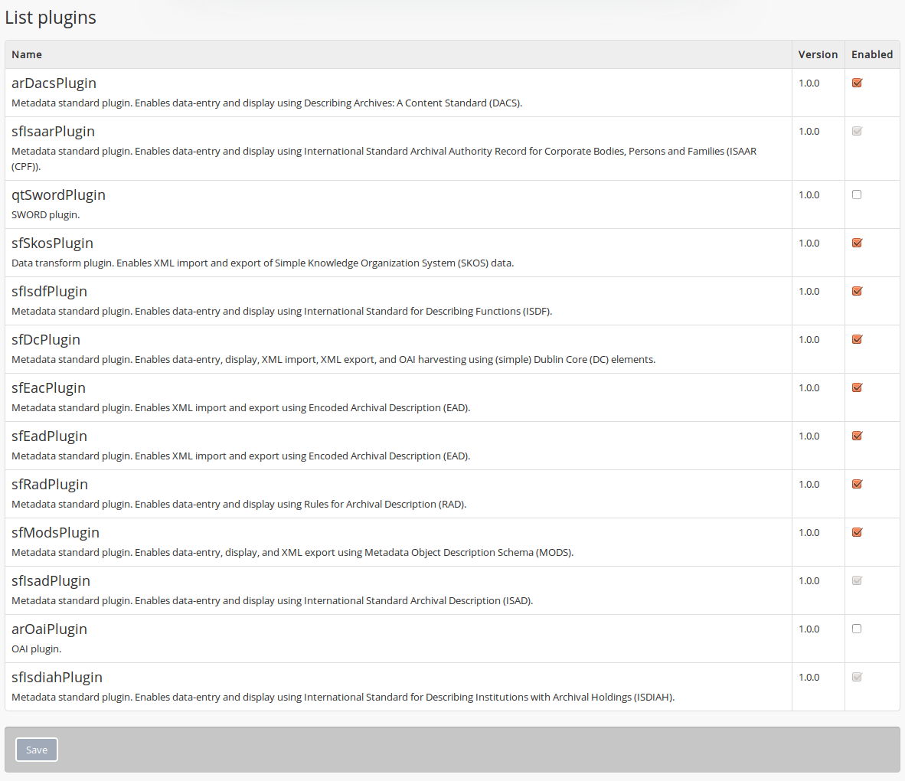
Task: Enable the qtSwordPlugin checkbox
Action: coord(857,194)
